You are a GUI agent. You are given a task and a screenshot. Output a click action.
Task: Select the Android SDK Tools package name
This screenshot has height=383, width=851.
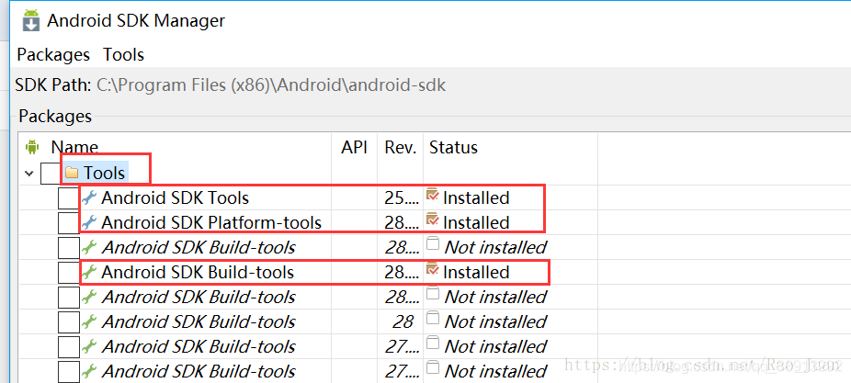175,198
